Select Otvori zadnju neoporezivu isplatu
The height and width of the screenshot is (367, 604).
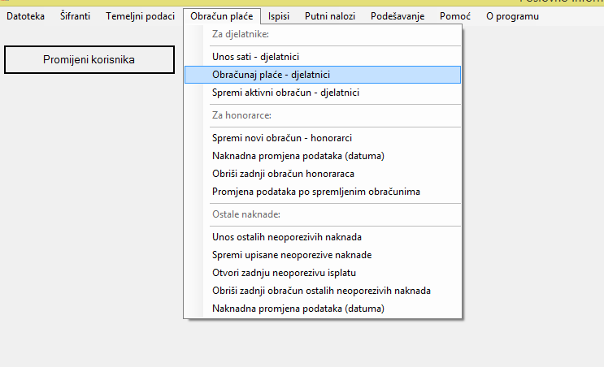pyautogui.click(x=284, y=273)
